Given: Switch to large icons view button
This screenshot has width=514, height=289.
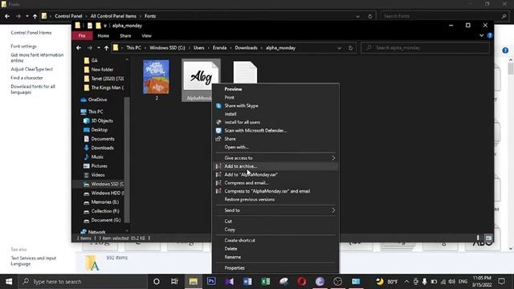Looking at the screenshot, I should [488, 238].
